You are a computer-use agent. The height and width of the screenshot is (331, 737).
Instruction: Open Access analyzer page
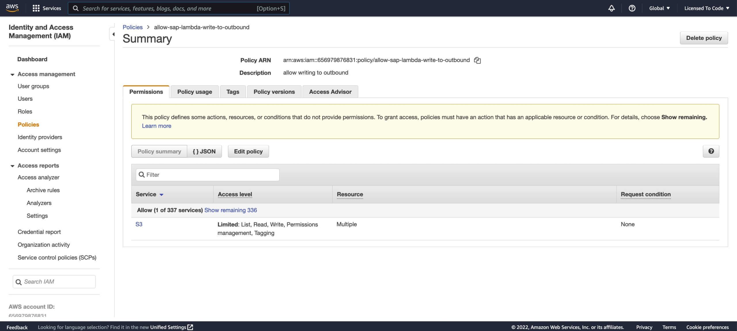(38, 177)
